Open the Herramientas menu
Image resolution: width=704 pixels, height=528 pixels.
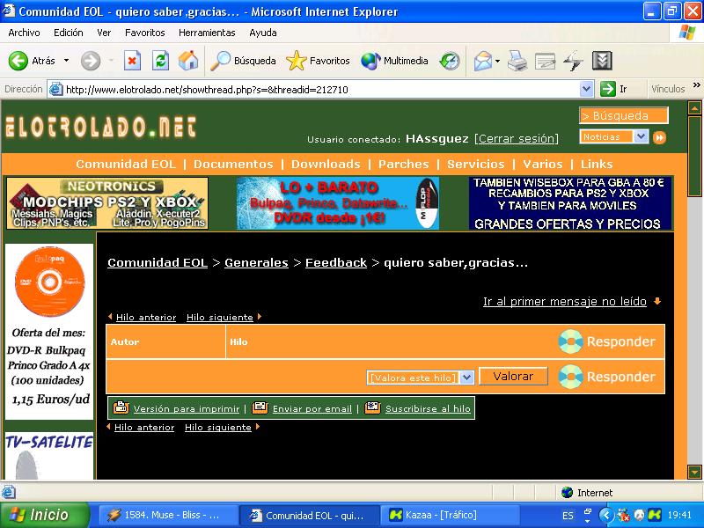[x=207, y=33]
